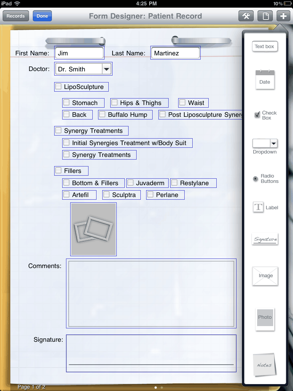Image resolution: width=293 pixels, height=391 pixels.
Task: Check the Bottom & Fillers checkbox
Action: (x=66, y=183)
